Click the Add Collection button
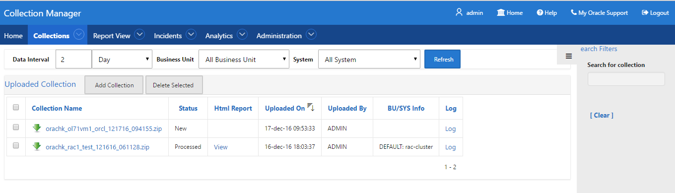 [114, 85]
